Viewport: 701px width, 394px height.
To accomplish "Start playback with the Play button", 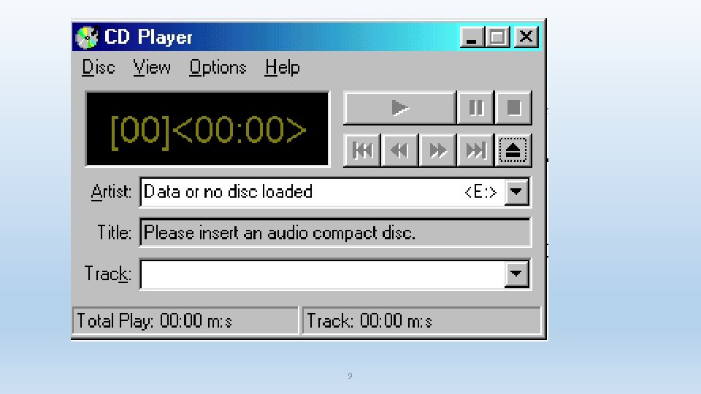I will [x=399, y=108].
